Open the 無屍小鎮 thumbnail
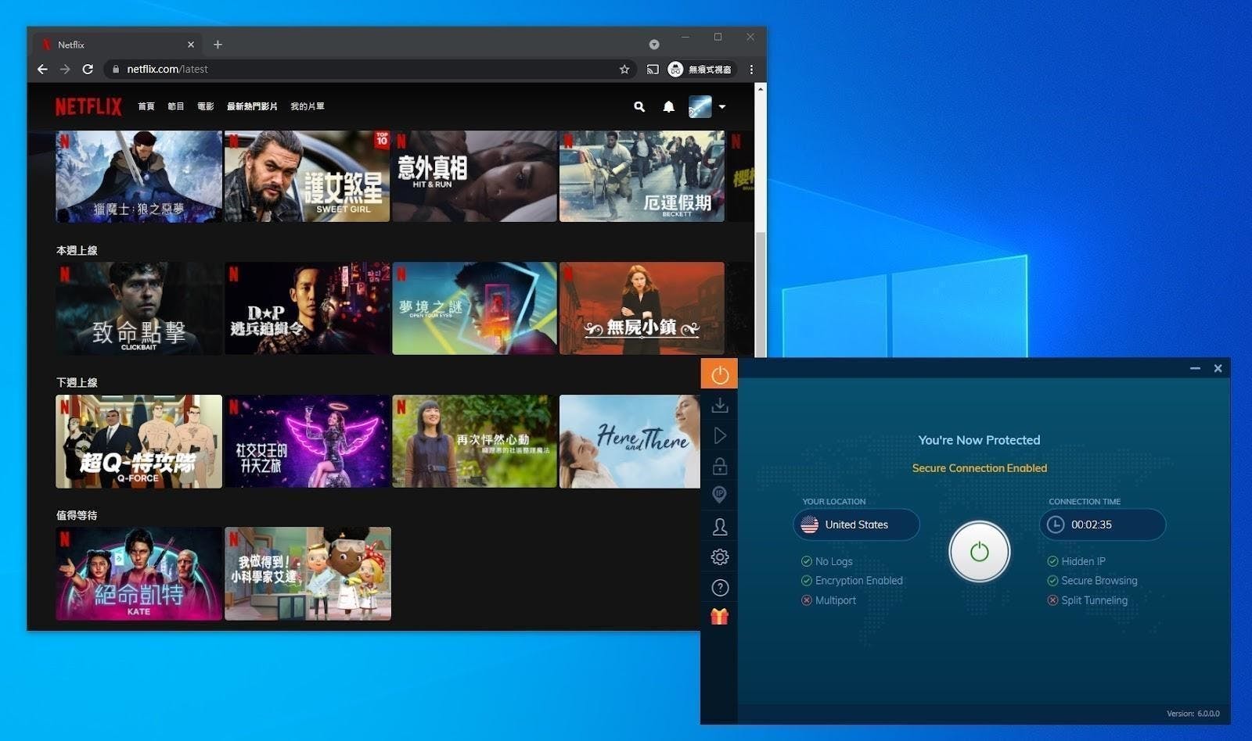 coord(642,308)
